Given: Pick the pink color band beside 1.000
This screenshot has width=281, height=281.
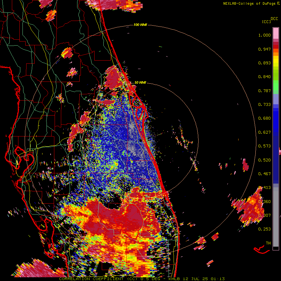Looking at the screenshot, I should click(x=276, y=33).
